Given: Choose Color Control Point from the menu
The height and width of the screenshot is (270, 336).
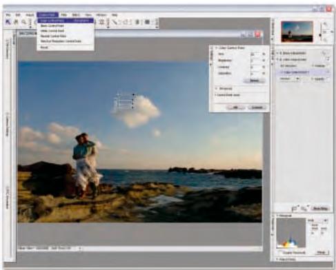Looking at the screenshot, I should pos(66,21).
